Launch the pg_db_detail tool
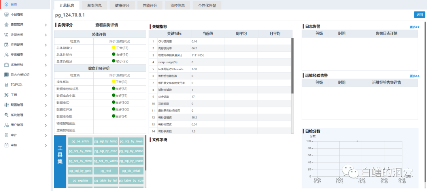The width and height of the screenshot is (427, 191). pyautogui.click(x=131, y=170)
